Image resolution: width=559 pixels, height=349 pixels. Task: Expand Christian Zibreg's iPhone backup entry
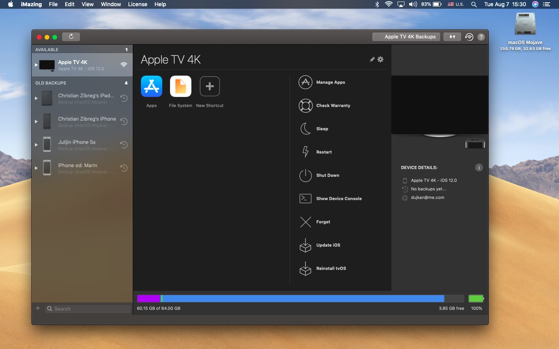coord(36,121)
